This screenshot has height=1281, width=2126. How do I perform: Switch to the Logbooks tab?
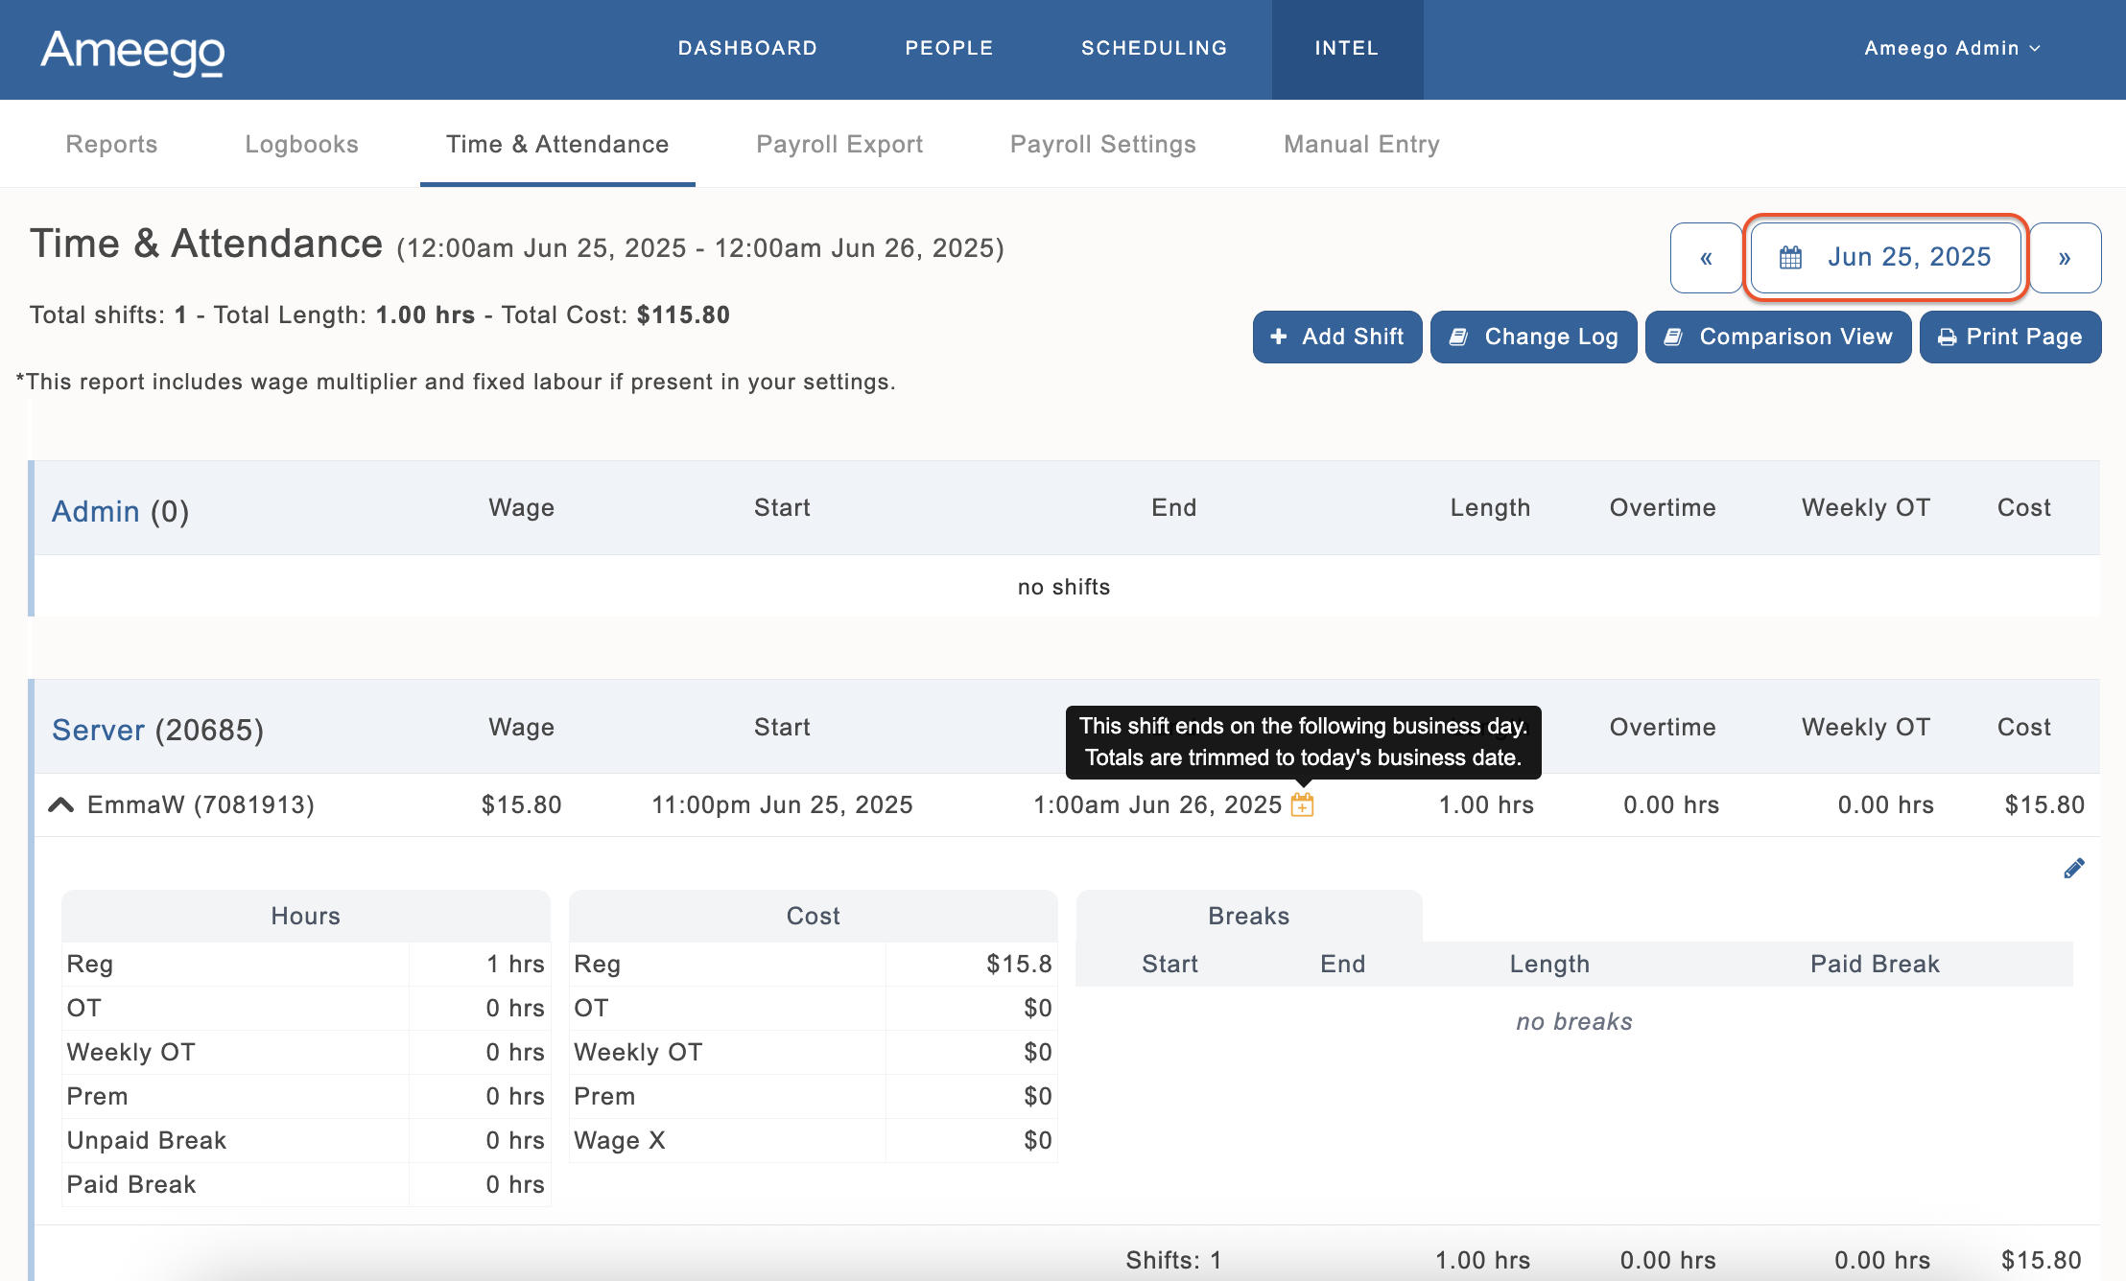tap(301, 144)
